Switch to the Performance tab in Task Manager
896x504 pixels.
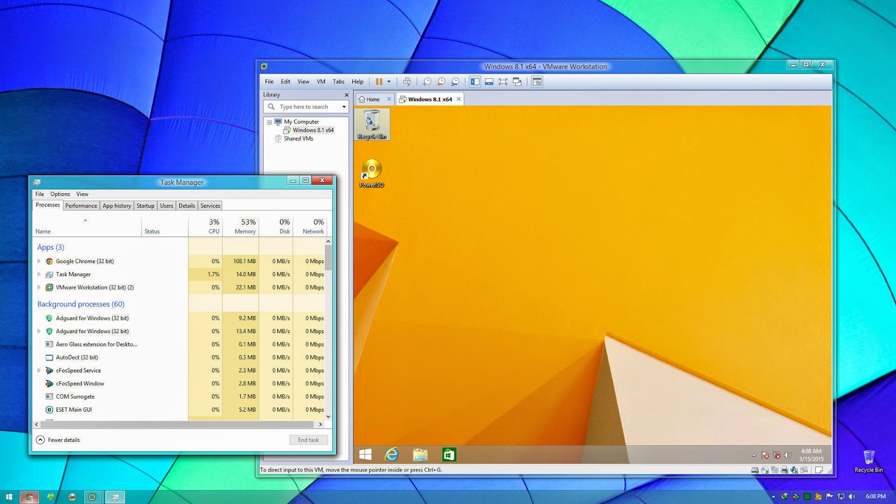click(81, 206)
